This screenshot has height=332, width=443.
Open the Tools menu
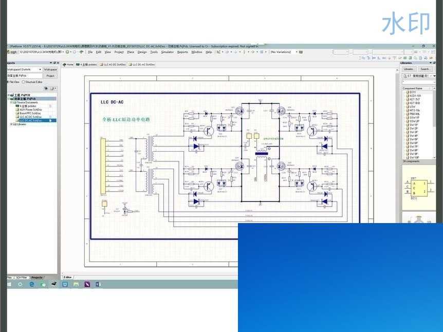[154, 52]
